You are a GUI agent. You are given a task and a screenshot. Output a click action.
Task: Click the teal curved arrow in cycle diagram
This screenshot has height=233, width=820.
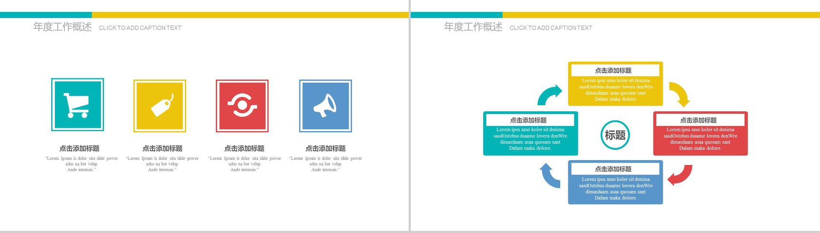(549, 95)
